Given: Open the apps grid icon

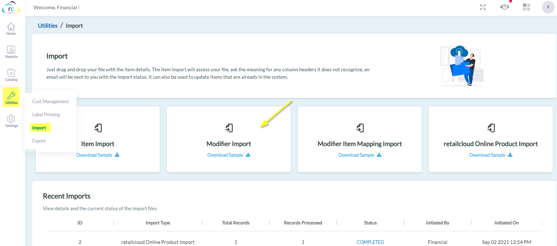Looking at the screenshot, I should 527,7.
